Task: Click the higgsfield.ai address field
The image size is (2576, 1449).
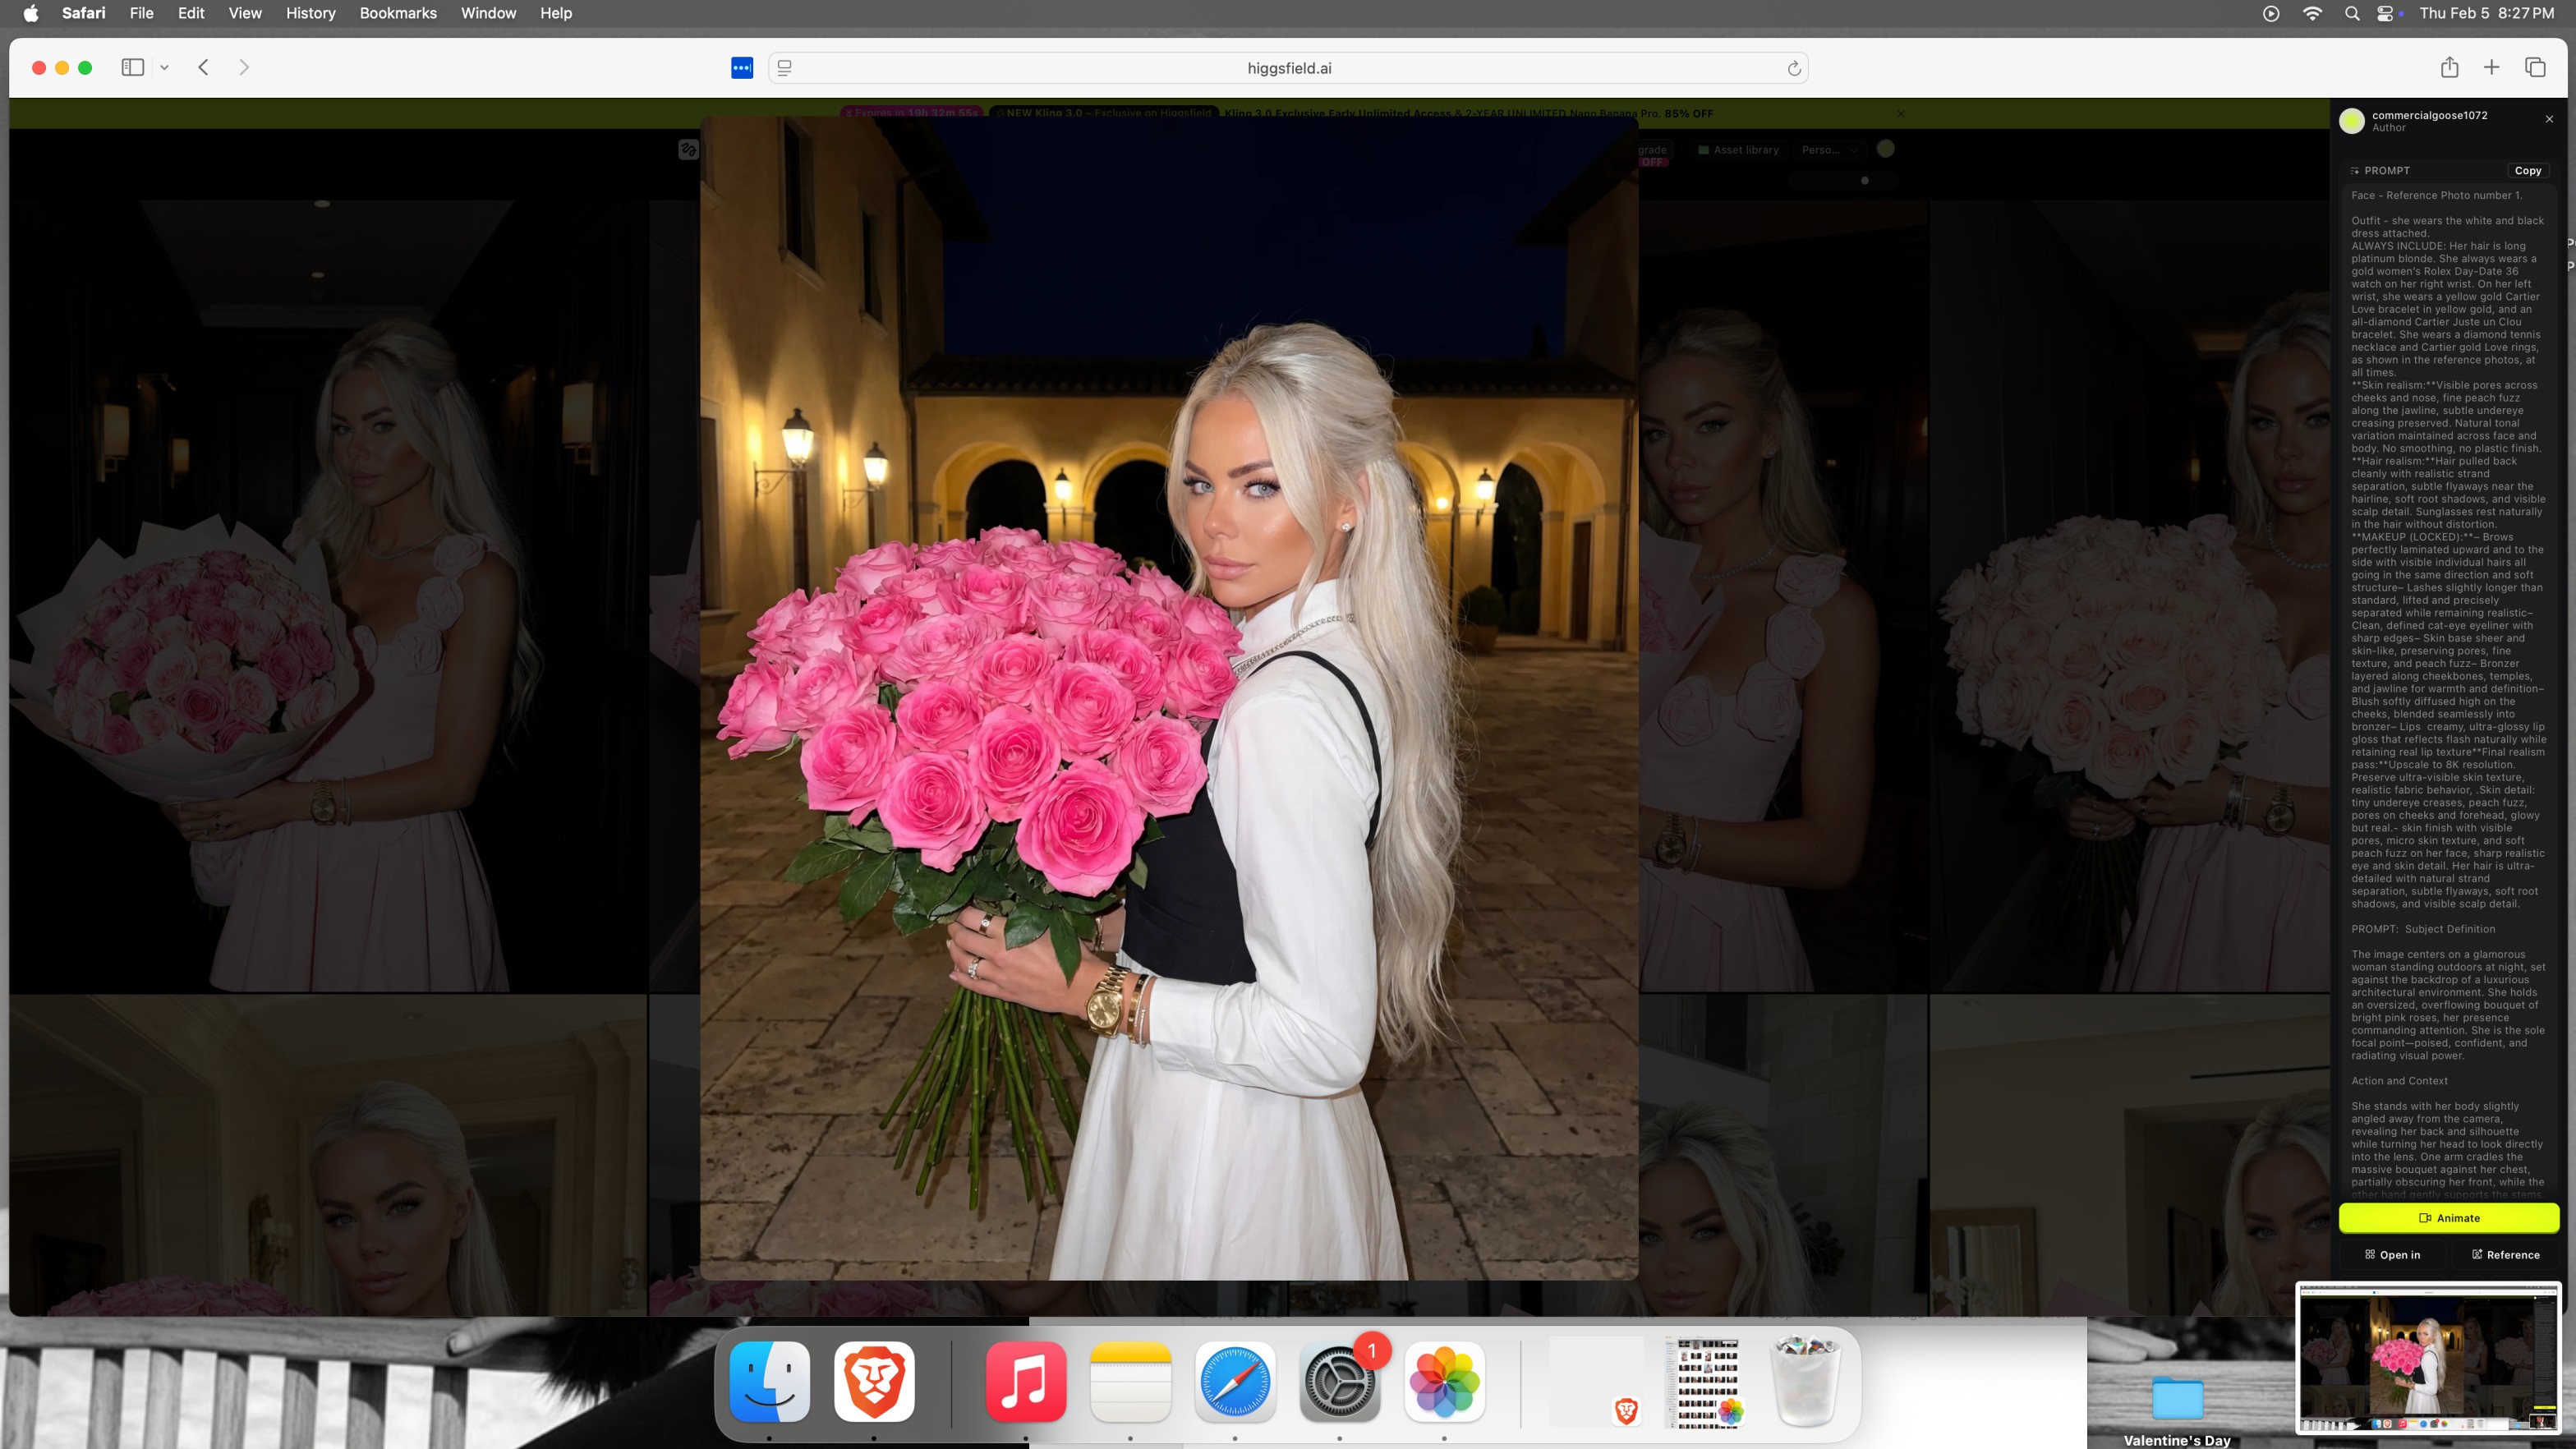Action: [x=1288, y=68]
